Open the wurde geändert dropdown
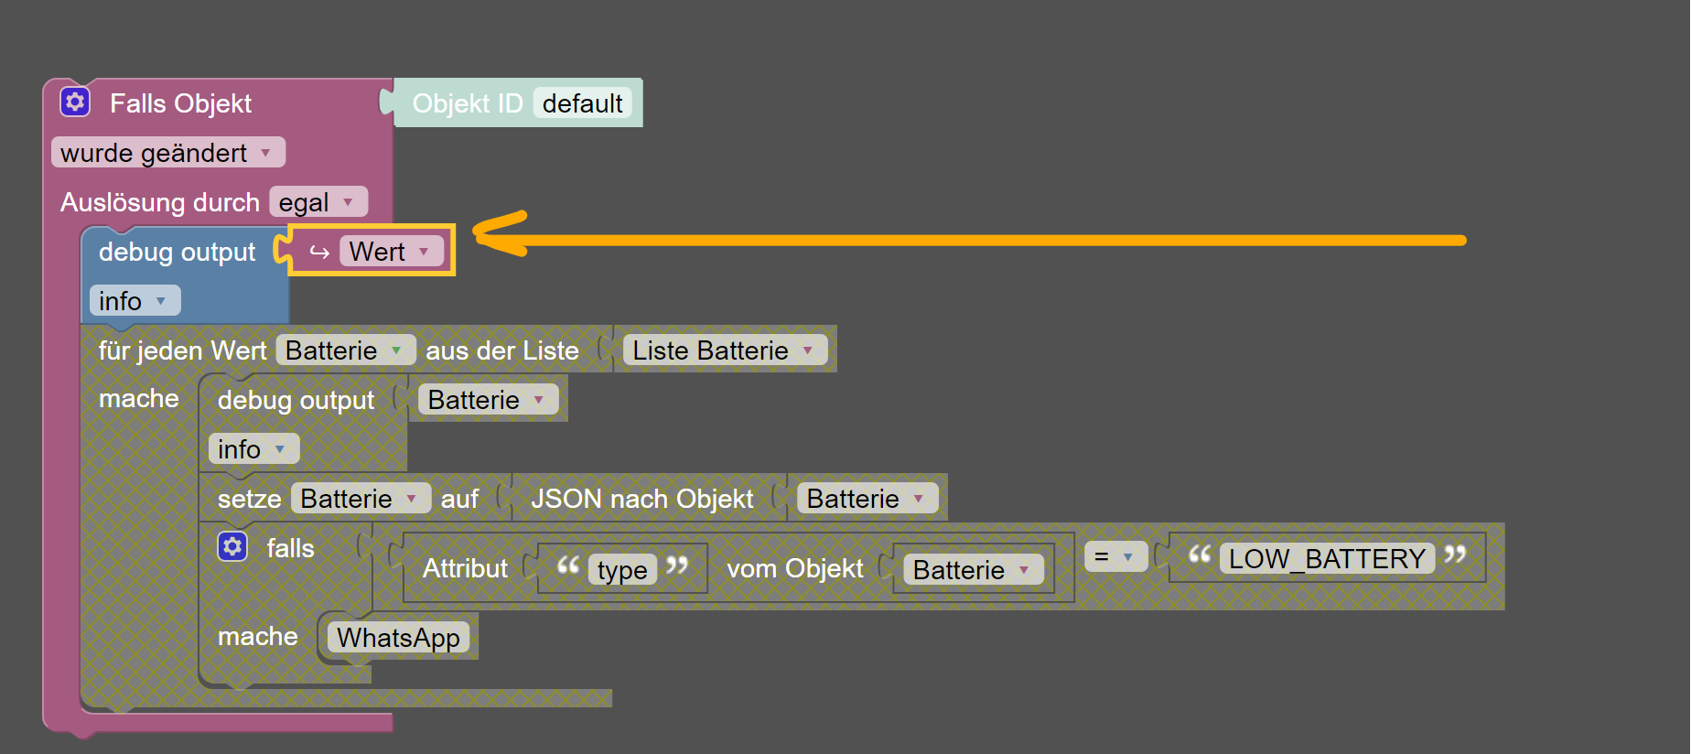1691x754 pixels. (x=168, y=153)
